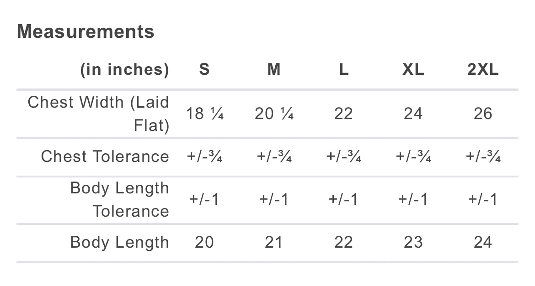Viewport: 535px width, 286px height.
Task: Select the L size column header
Action: click(x=343, y=70)
